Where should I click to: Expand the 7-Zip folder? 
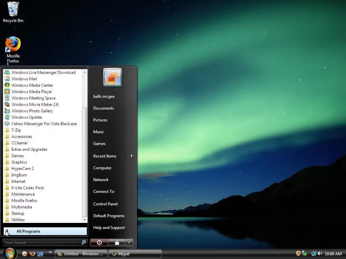13,130
